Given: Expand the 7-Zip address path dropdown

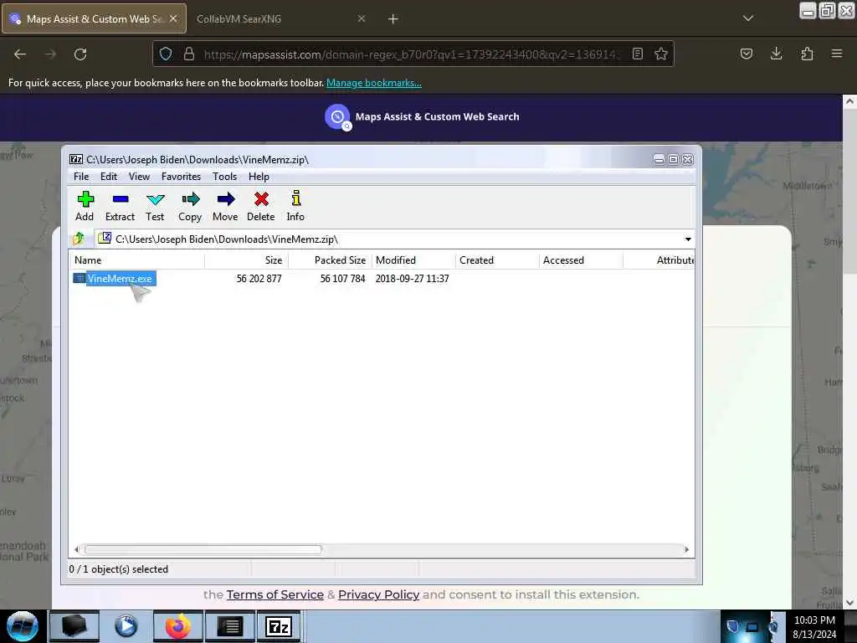Looking at the screenshot, I should [x=688, y=239].
